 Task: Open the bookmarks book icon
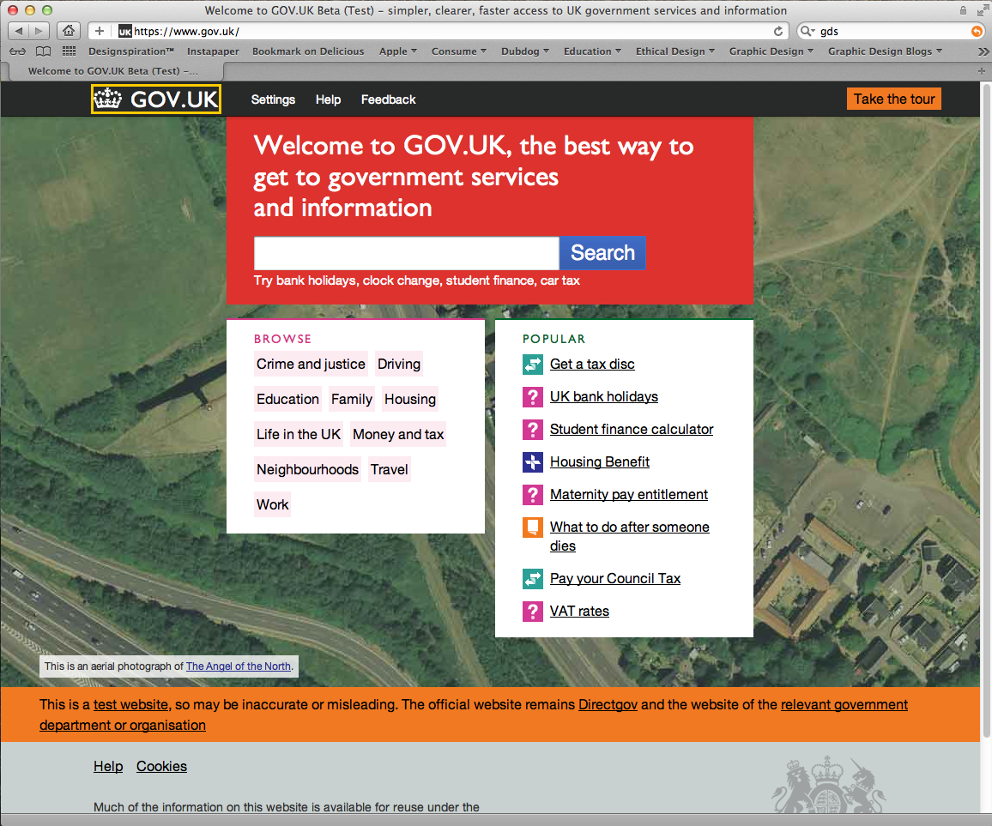coord(43,51)
